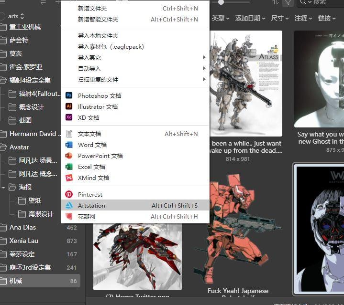Expand the 导入其它 submenu arrow
Image resolution: width=344 pixels, height=305 pixels.
[204, 57]
